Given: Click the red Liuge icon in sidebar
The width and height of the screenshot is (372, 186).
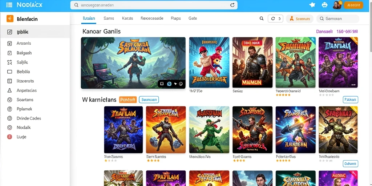Looking at the screenshot, I should [x=9, y=137].
